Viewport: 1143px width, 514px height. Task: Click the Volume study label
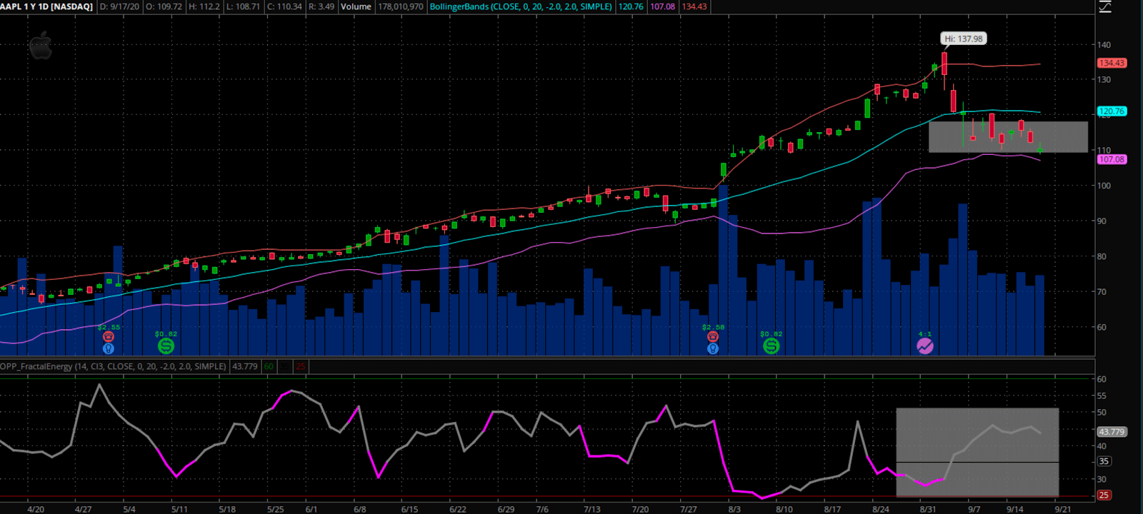(356, 6)
